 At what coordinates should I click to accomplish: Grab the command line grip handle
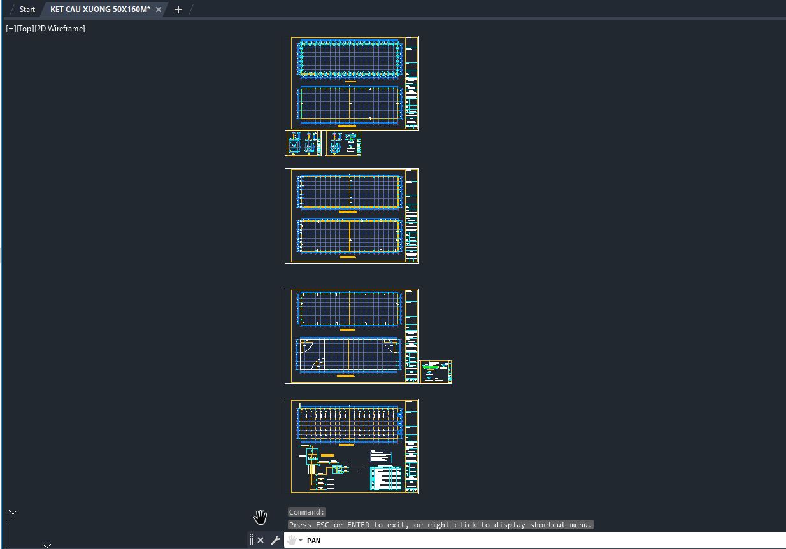tap(251, 540)
